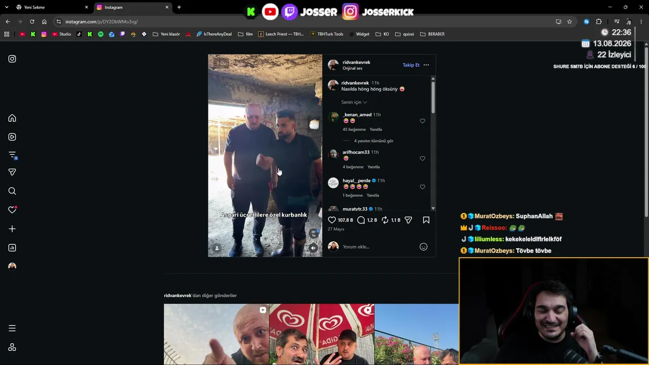Follow ridvankevrek with Takip Et
Image resolution: width=649 pixels, height=365 pixels.
(x=411, y=65)
